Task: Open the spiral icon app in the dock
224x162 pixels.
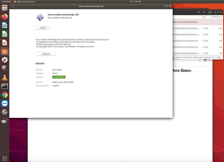Action: 4,112
